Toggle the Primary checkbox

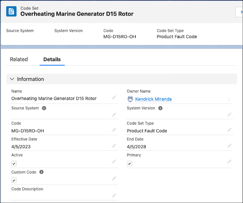pos(130,163)
